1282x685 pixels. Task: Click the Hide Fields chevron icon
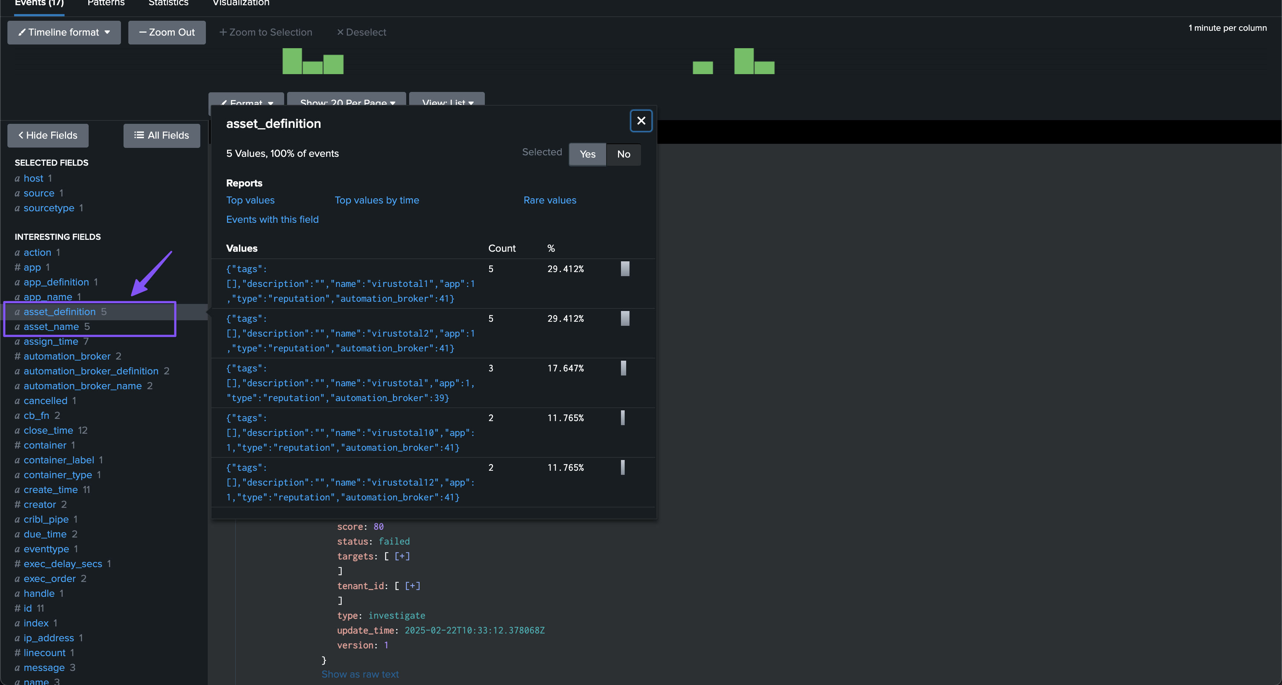[21, 135]
